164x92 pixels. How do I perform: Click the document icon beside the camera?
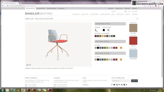click(x=30, y=65)
